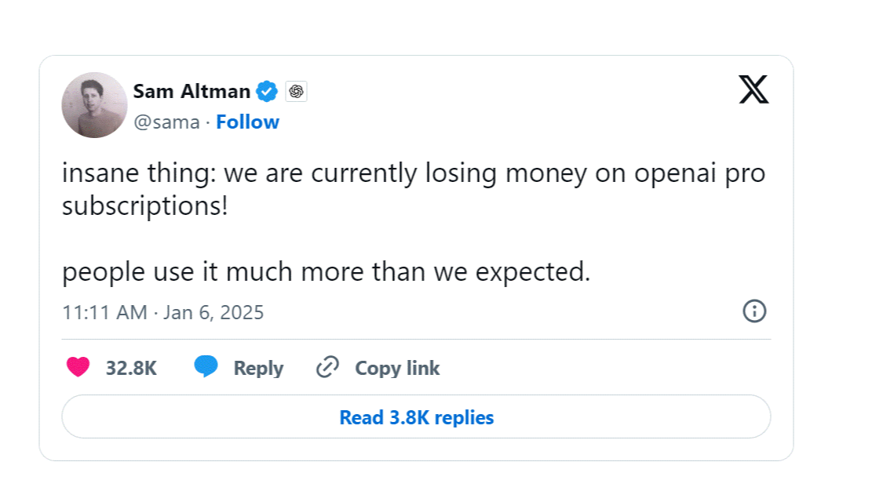Click the blue speech bubble reply icon
This screenshot has width=872, height=491.
206,367
